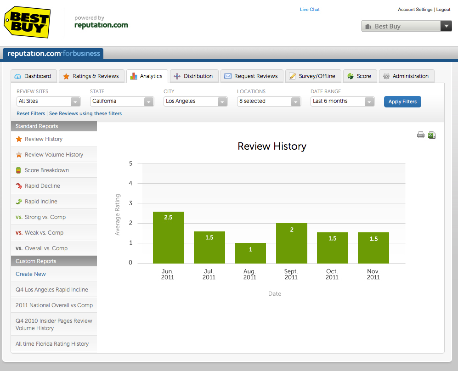The height and width of the screenshot is (371, 458).
Task: Click Create New custom report
Action: (x=31, y=274)
